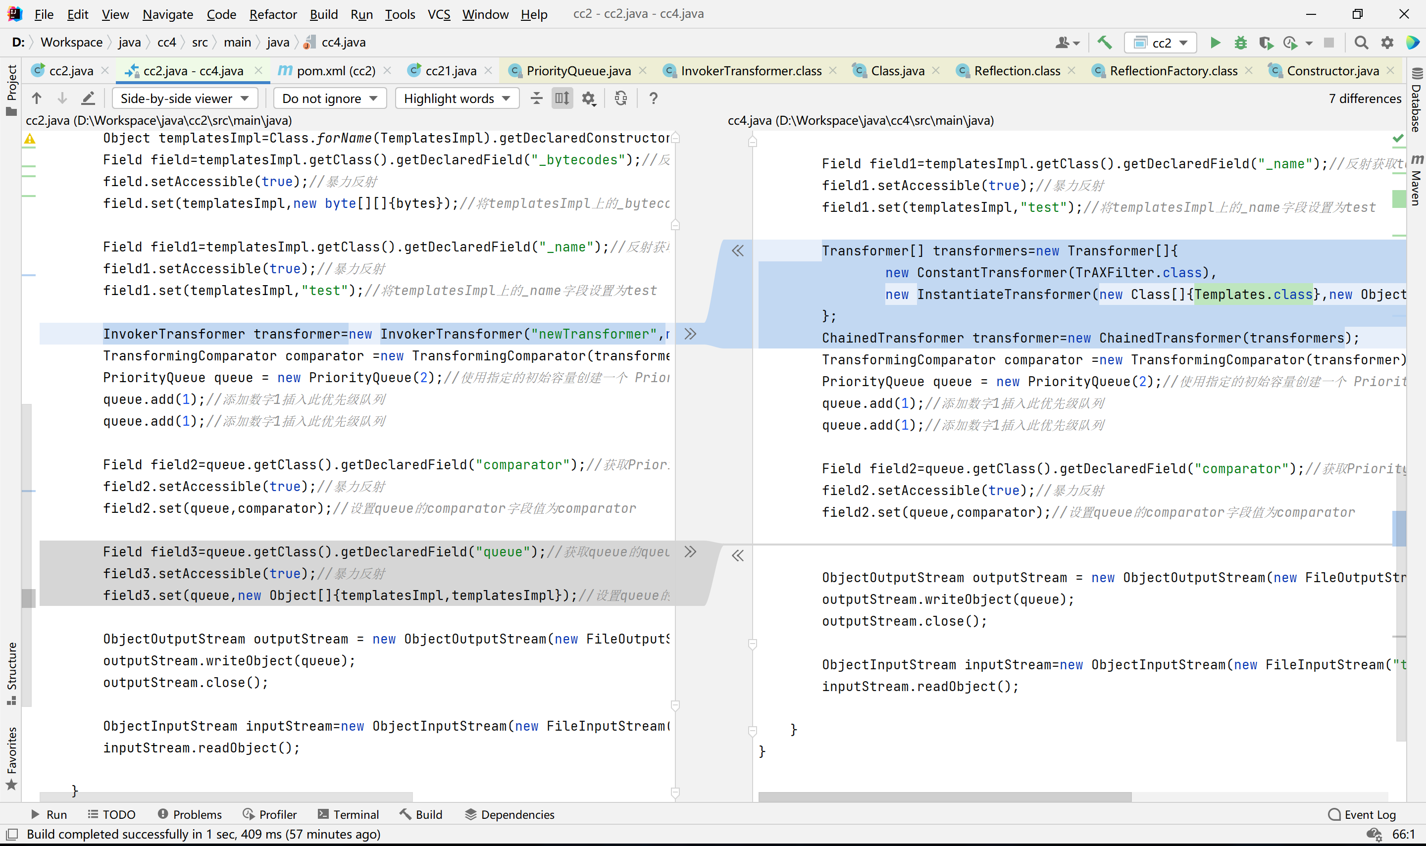Accept InvokerTransformer change with right chevron

(690, 334)
